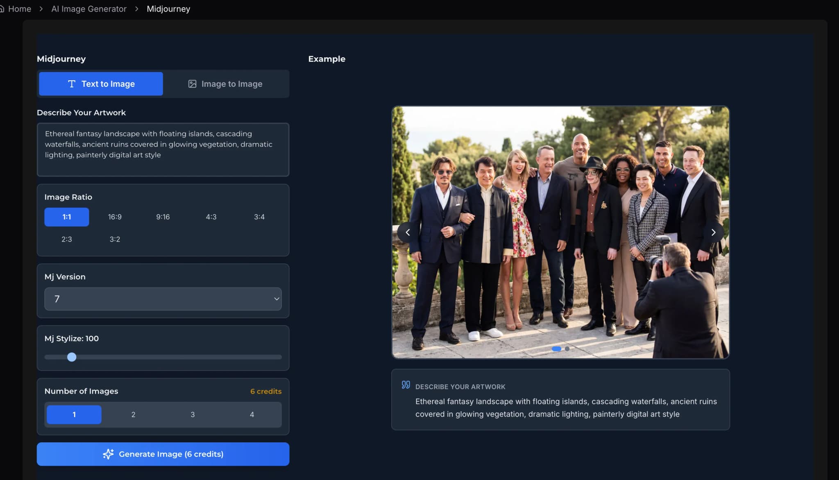Viewport: 839px width, 480px height.
Task: Click the Text to Image T icon
Action: pyautogui.click(x=72, y=84)
